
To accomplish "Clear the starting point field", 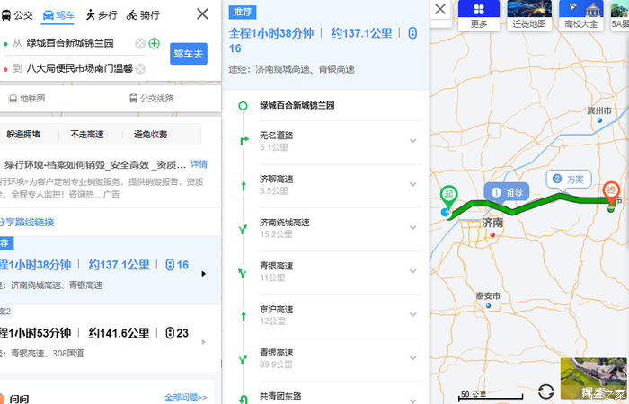I will point(140,43).
